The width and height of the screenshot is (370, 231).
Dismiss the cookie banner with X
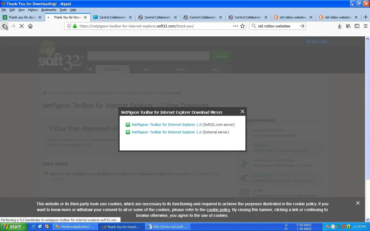click(x=358, y=203)
